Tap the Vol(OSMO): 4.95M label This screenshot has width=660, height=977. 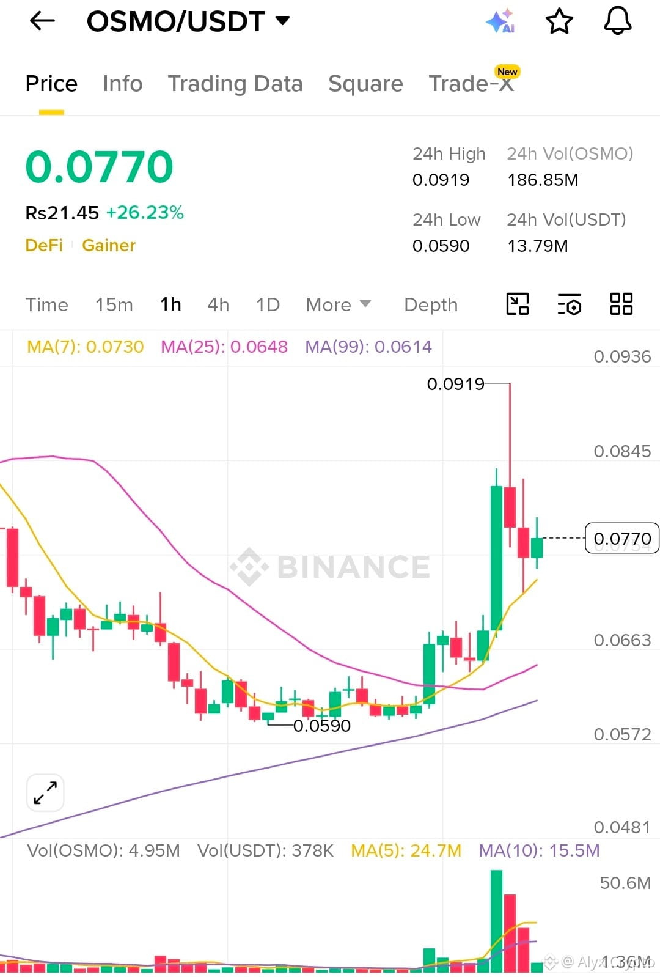103,850
